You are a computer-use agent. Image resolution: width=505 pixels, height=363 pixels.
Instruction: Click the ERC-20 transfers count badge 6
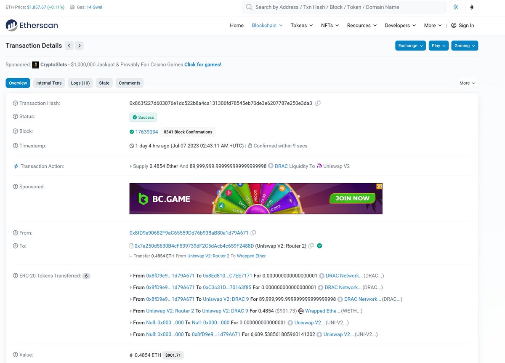[86, 276]
